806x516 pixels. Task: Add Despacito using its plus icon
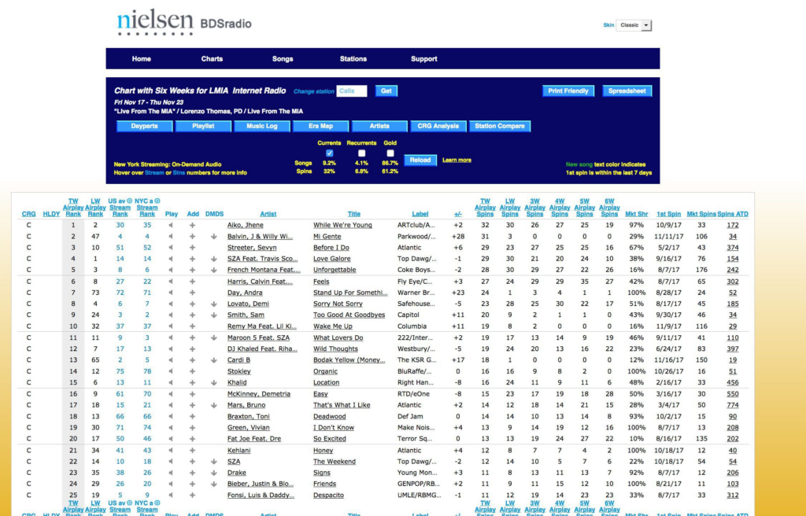point(192,496)
